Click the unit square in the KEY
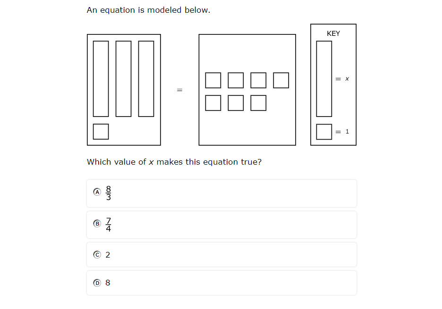442x309 pixels. click(324, 132)
